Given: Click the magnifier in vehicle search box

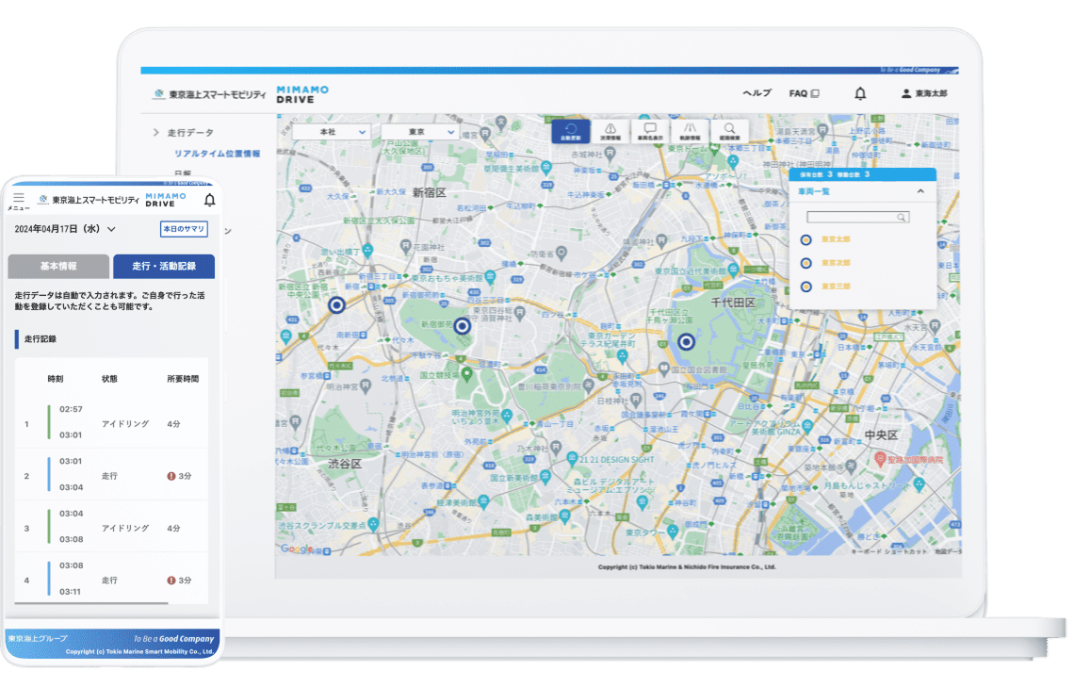Looking at the screenshot, I should pos(902,217).
